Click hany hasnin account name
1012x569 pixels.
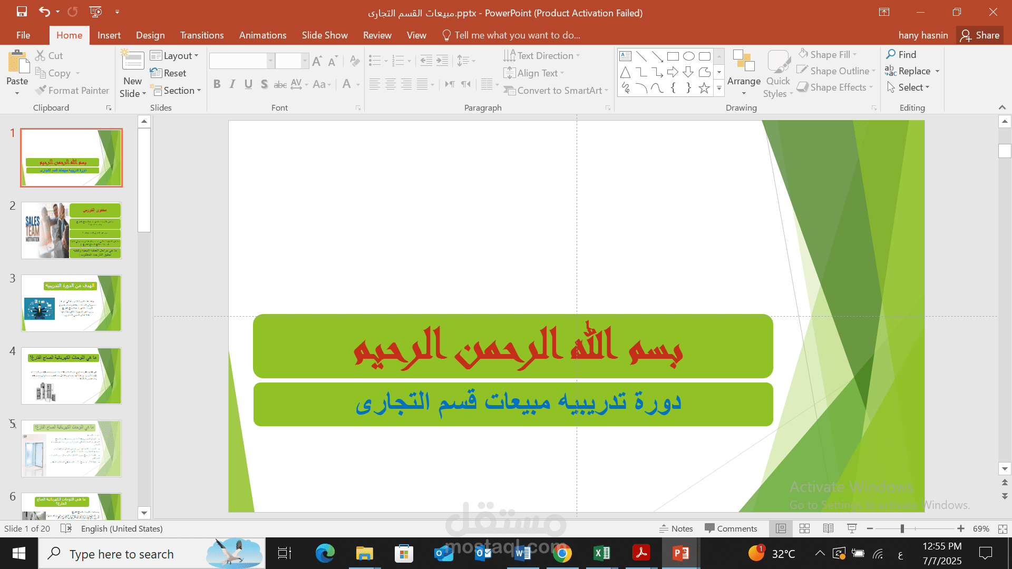(923, 35)
